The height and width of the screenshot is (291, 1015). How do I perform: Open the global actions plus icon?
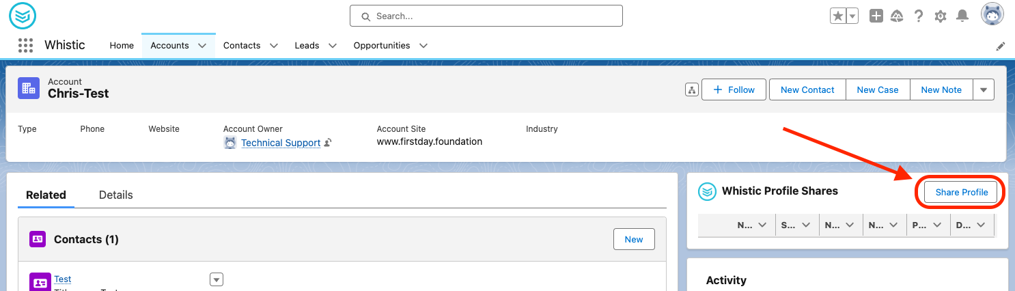[x=876, y=16]
